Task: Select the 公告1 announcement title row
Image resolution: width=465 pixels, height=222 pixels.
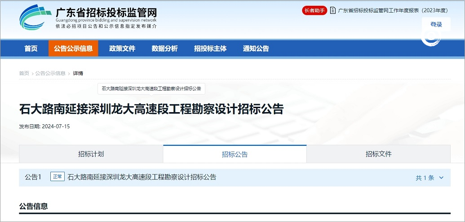Action: click(142, 177)
